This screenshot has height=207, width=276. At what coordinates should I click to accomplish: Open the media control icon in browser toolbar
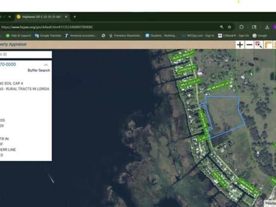254,27
